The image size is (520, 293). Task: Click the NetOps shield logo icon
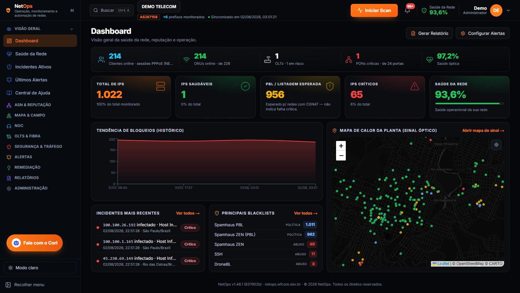[x=8, y=10]
